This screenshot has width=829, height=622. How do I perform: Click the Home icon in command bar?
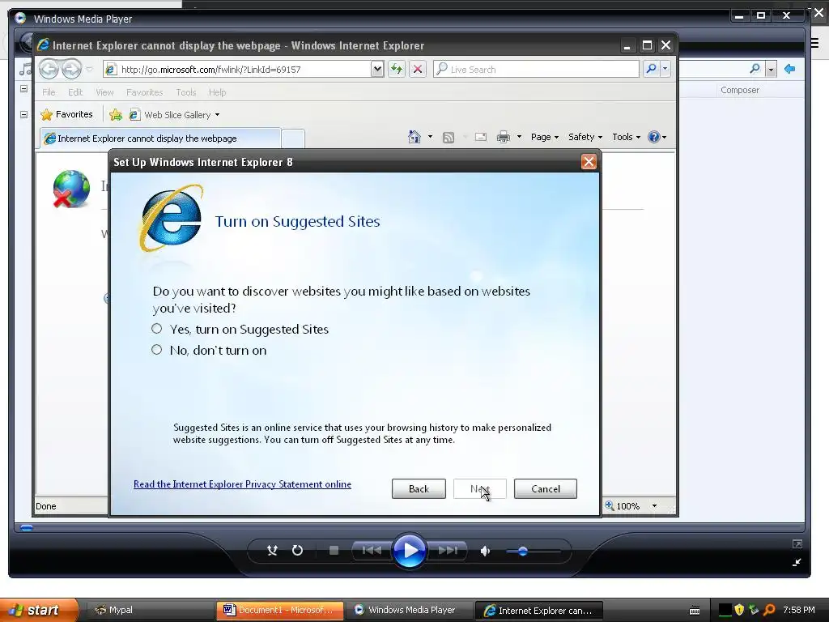click(414, 137)
